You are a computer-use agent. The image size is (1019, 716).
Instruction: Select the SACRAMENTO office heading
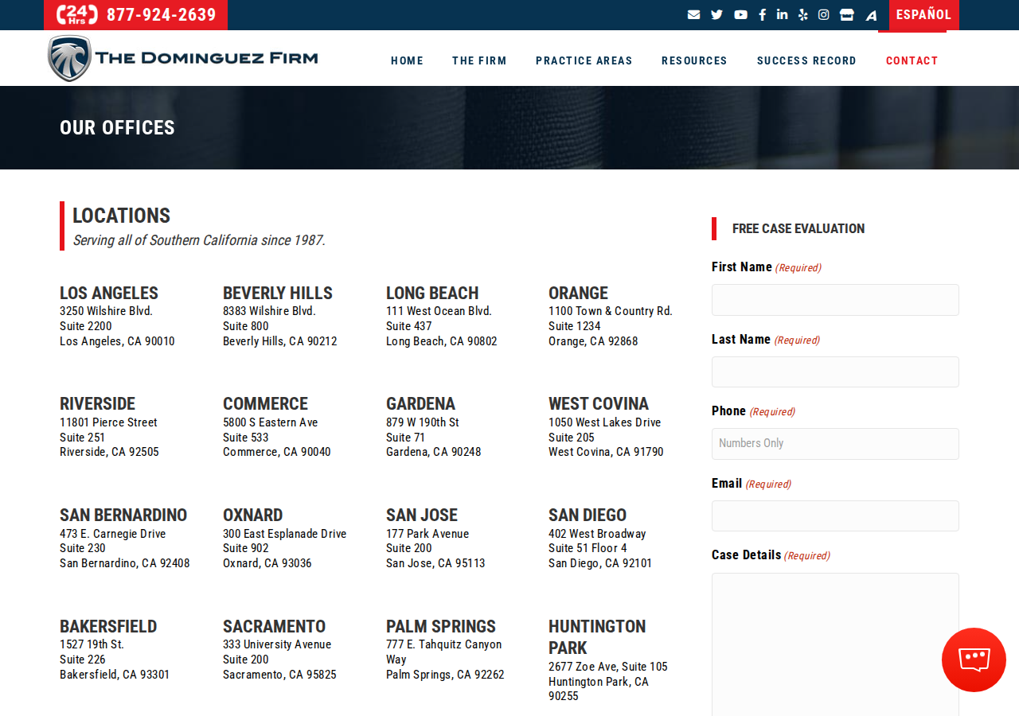274,626
